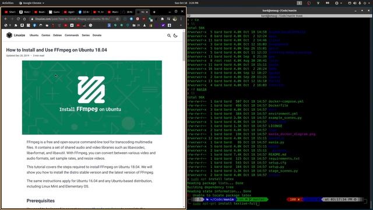Open the Linuxize search icon
The height and width of the screenshot is (210, 373).
(169, 36)
